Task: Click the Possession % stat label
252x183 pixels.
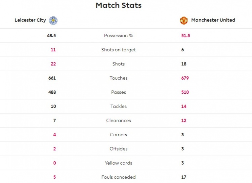Action: coord(119,36)
